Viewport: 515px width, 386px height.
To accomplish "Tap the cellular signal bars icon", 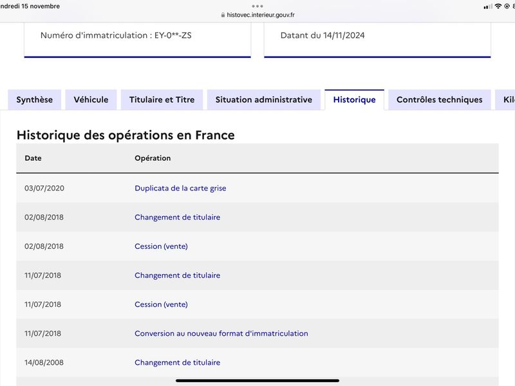I will click(x=488, y=6).
